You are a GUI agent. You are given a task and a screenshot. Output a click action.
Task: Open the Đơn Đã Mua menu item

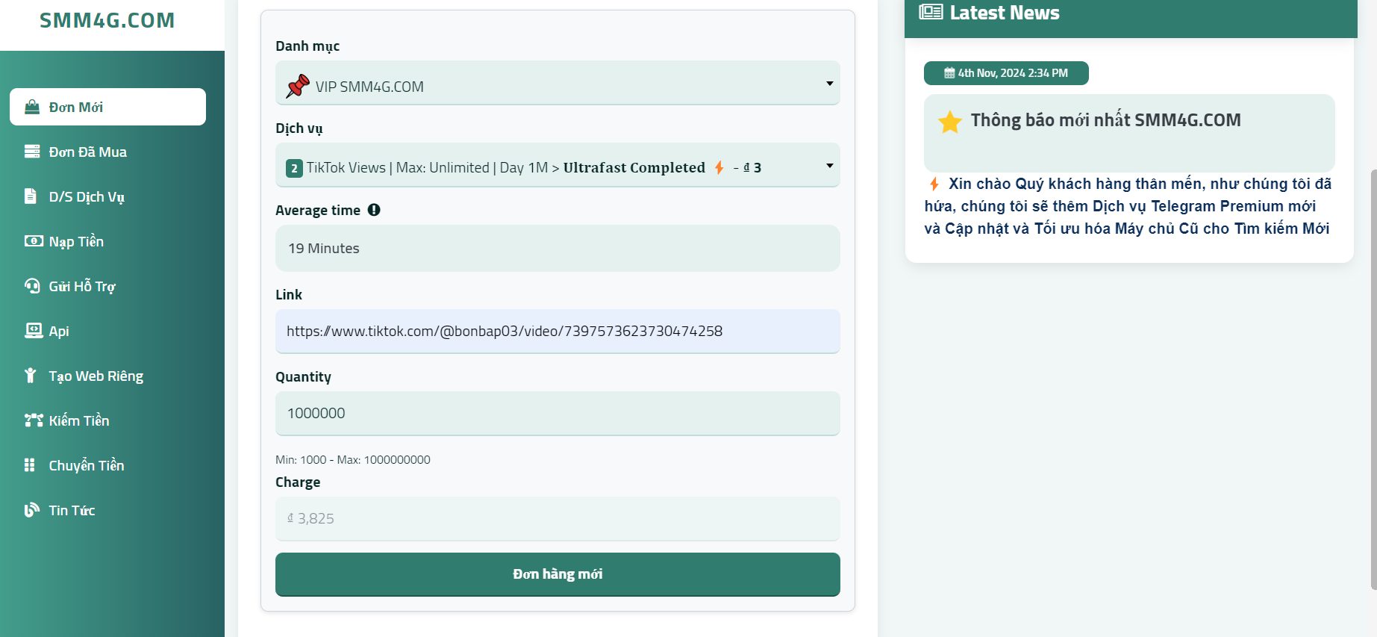(x=107, y=152)
